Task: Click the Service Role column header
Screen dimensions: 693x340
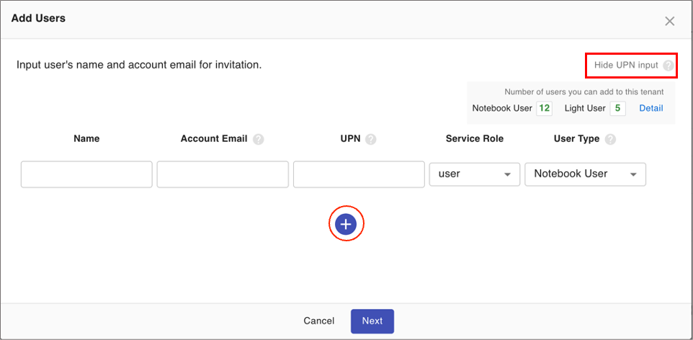Action: [474, 139]
